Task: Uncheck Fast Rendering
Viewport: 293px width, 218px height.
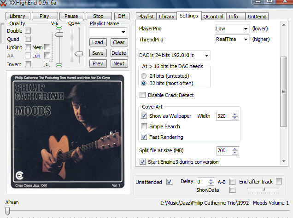Action: tap(144, 137)
